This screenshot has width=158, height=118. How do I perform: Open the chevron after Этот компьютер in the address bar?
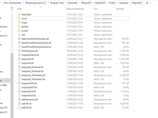click(23, 3)
